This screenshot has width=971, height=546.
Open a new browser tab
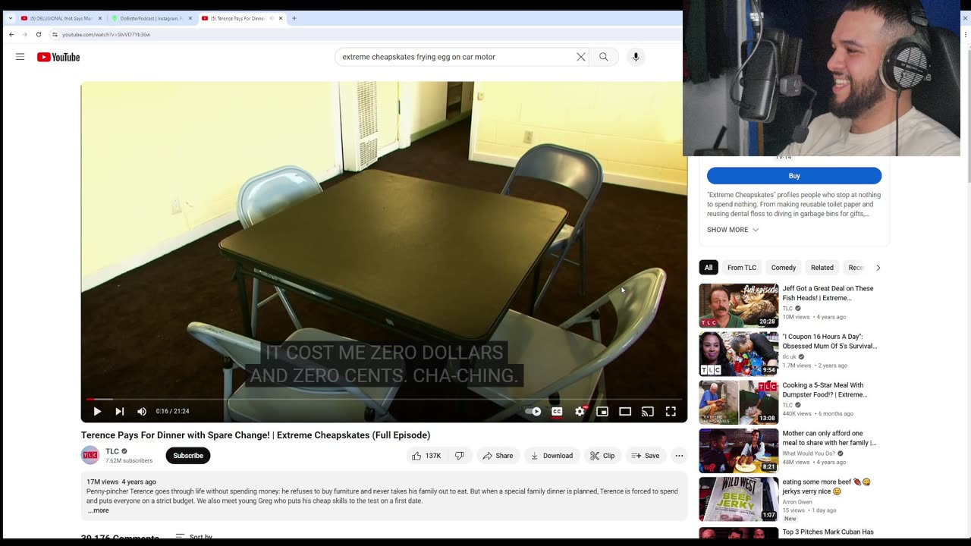[x=294, y=18]
